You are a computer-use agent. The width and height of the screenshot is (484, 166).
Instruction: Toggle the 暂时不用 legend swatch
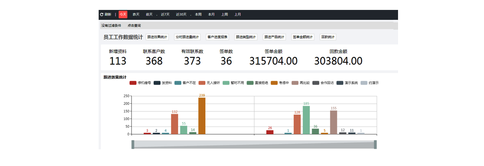226,83
